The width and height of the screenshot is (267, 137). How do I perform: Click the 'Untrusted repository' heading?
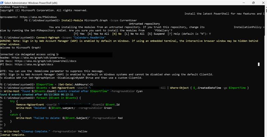coord(145,24)
